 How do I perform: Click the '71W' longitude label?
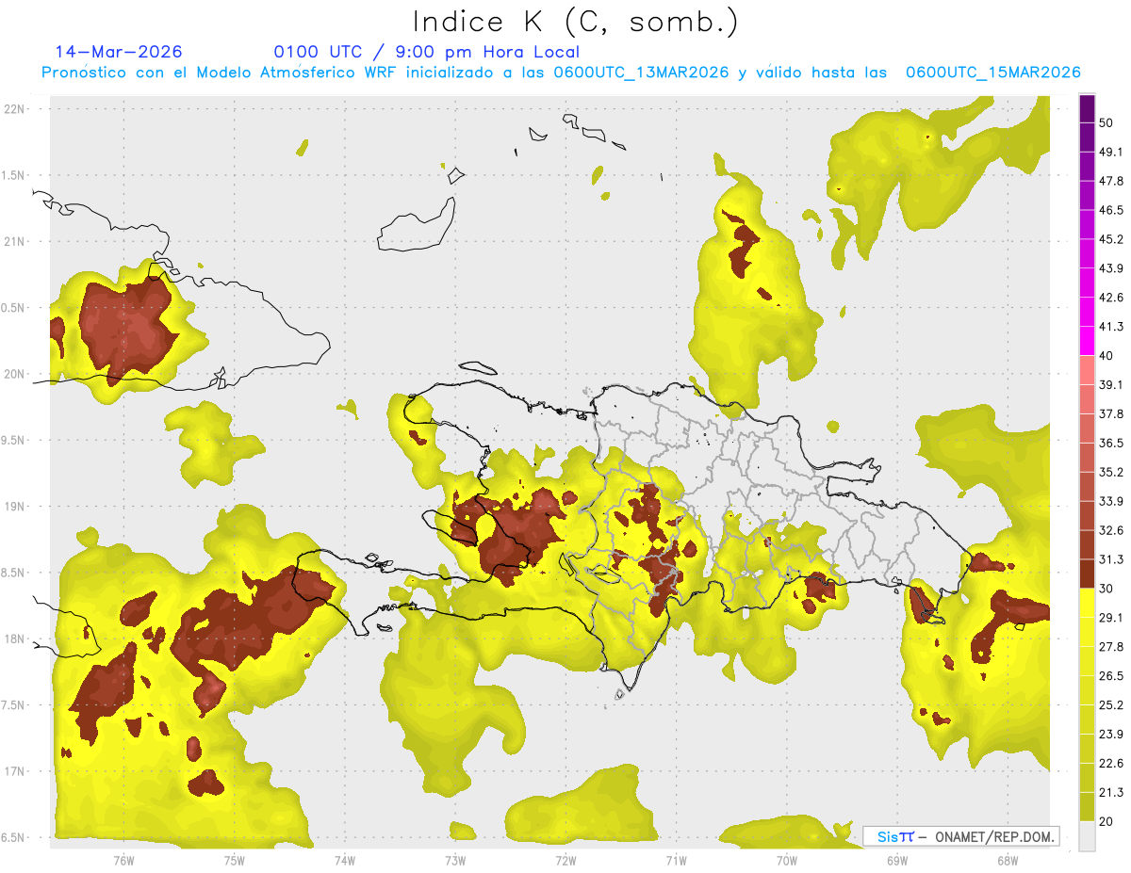(x=676, y=861)
